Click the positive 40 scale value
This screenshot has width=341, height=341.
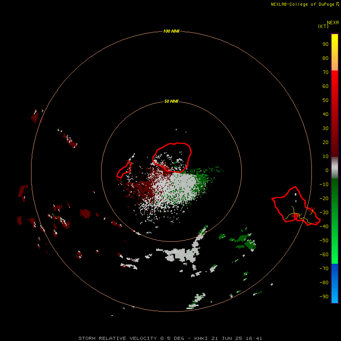point(325,114)
